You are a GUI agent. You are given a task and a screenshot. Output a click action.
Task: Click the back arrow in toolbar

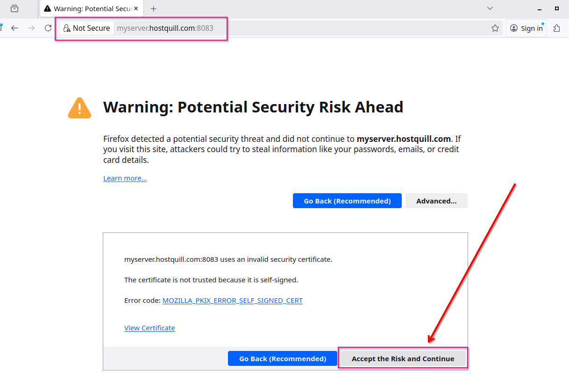coord(14,28)
